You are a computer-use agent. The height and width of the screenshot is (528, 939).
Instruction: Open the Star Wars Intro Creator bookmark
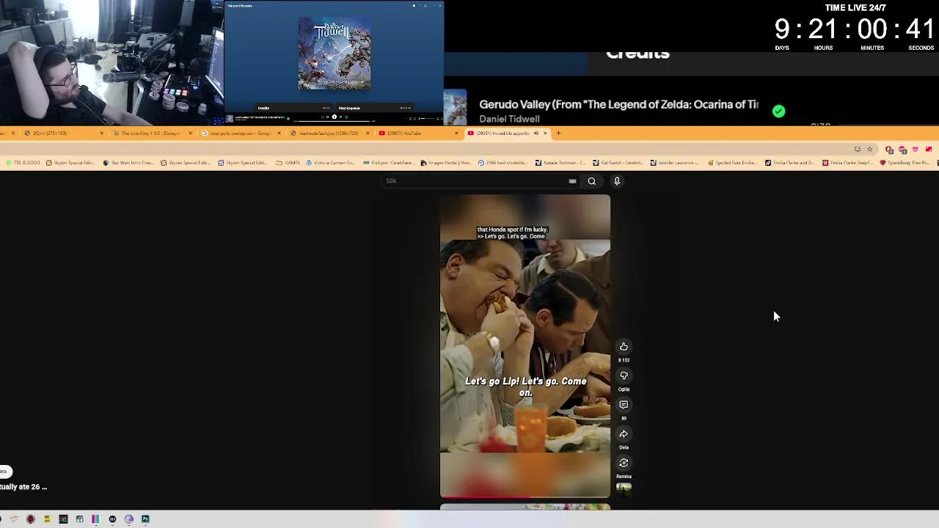[x=131, y=163]
